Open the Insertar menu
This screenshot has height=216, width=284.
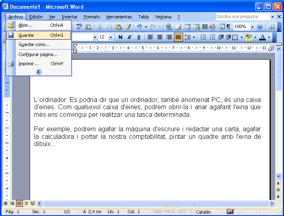(70, 17)
